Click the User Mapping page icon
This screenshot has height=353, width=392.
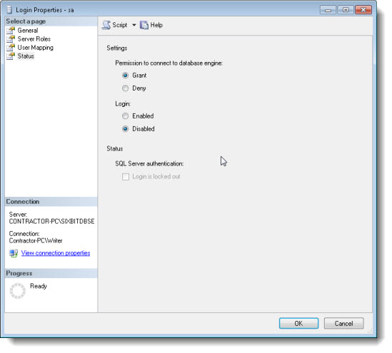pyautogui.click(x=11, y=48)
